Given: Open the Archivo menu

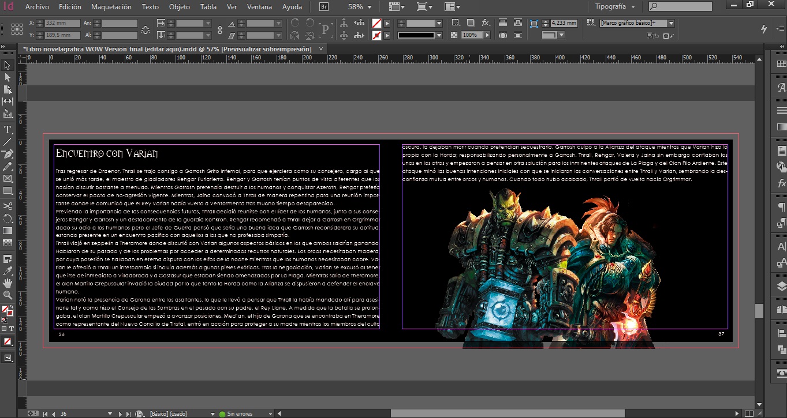Looking at the screenshot, I should (38, 7).
